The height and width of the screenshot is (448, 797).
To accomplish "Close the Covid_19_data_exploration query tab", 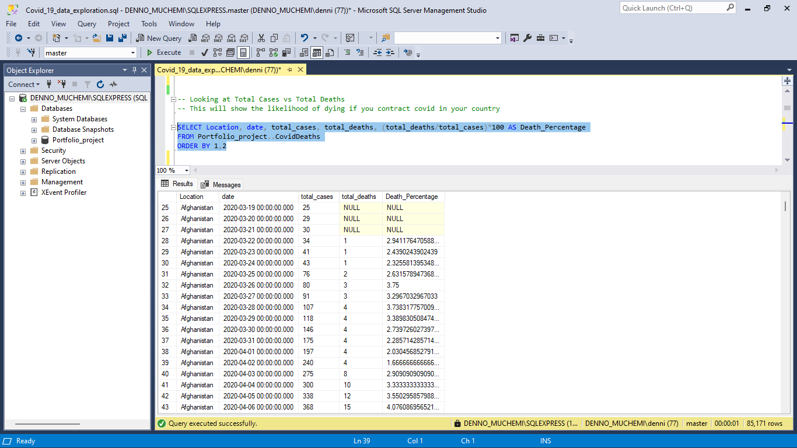I will click(x=300, y=69).
